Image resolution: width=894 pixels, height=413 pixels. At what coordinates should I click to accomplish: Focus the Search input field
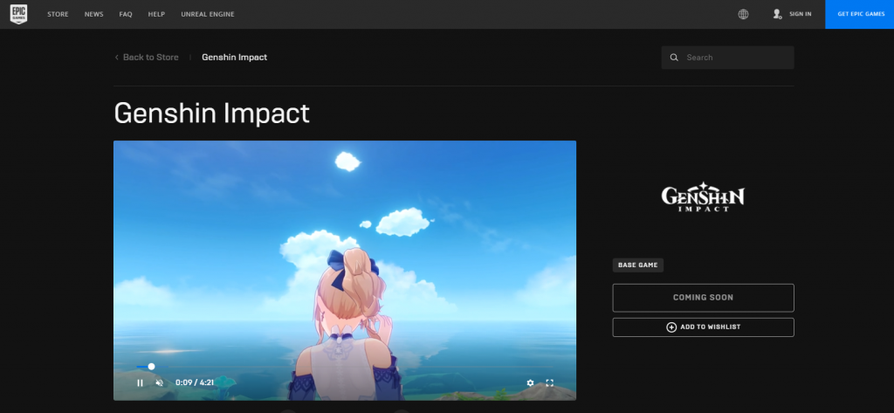pos(727,58)
